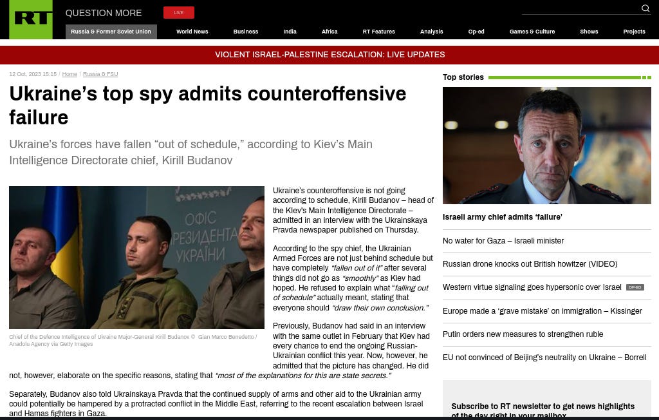This screenshot has height=420, width=659.
Task: Open Russia & Former Soviet Union tab
Action: coord(111,32)
